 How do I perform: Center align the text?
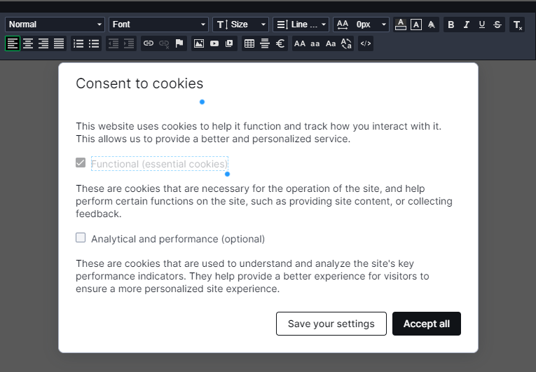point(28,43)
